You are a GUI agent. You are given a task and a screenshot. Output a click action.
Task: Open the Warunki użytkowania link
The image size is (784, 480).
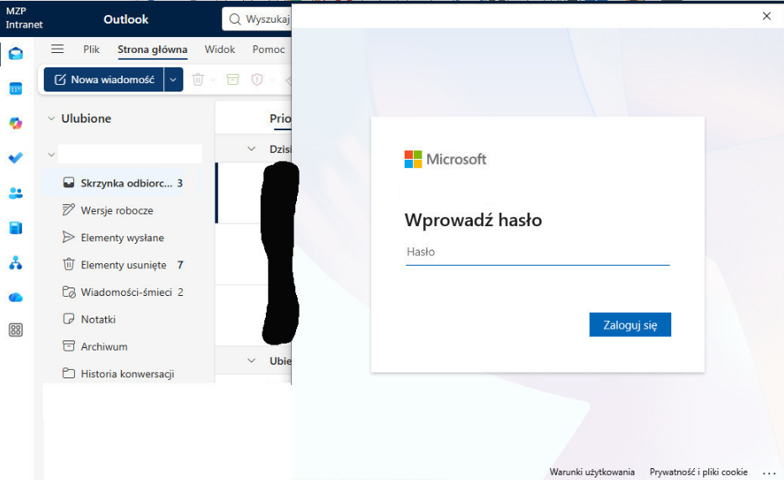592,472
